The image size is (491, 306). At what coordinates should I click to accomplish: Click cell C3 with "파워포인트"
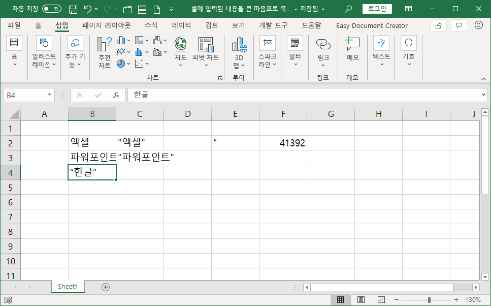tap(140, 158)
